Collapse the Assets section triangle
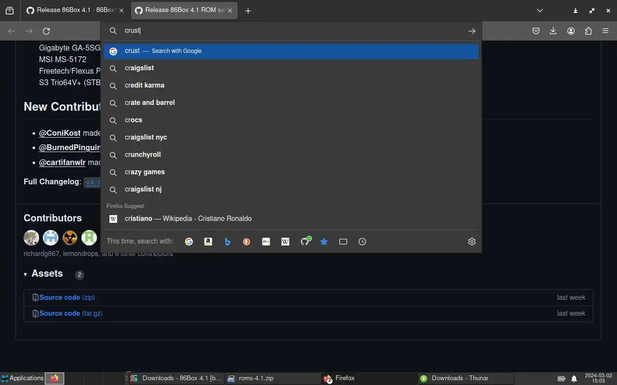The image size is (617, 385). click(26, 274)
